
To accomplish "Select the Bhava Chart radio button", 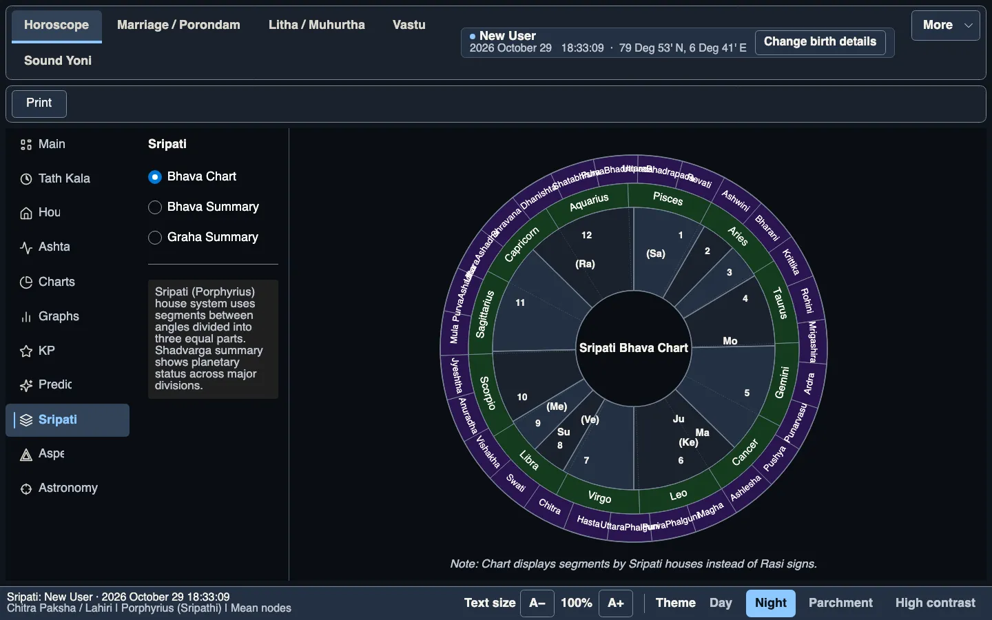I will click(x=155, y=177).
